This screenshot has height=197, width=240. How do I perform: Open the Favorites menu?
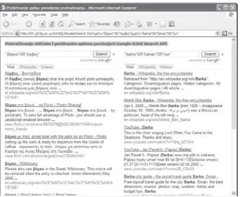point(39,15)
